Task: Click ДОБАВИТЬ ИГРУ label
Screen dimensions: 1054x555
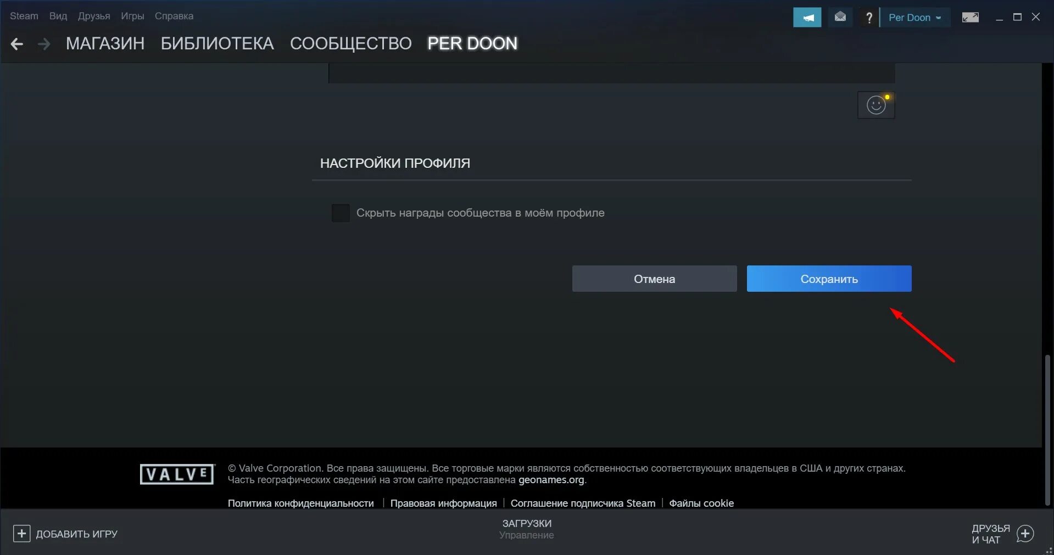Action: click(x=77, y=534)
